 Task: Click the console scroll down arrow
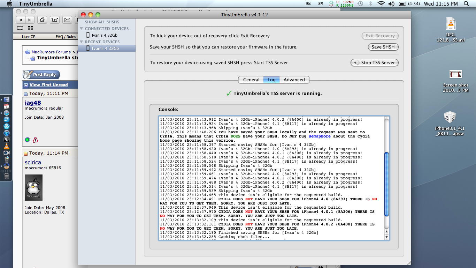click(x=386, y=237)
